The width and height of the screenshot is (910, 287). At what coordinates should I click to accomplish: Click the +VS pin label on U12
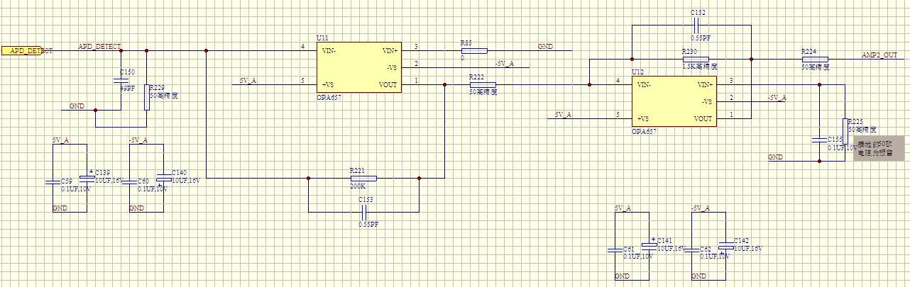643,118
